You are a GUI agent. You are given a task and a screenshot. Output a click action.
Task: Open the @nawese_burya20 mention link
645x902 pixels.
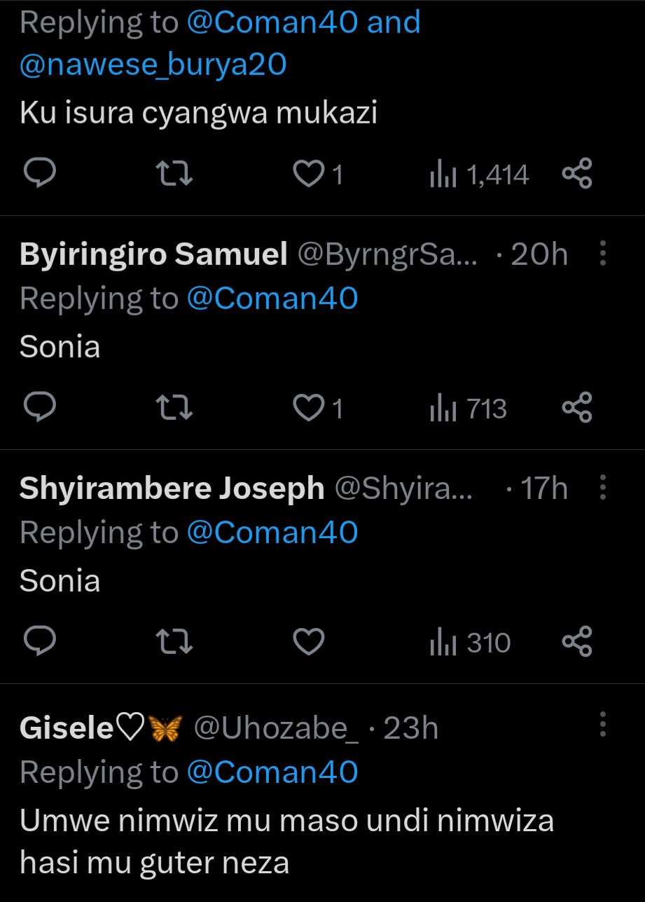(153, 64)
